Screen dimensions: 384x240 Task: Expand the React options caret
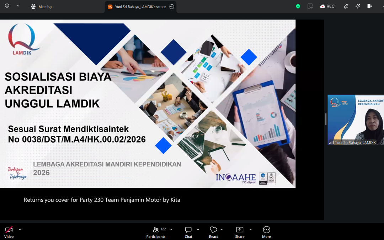click(222, 230)
